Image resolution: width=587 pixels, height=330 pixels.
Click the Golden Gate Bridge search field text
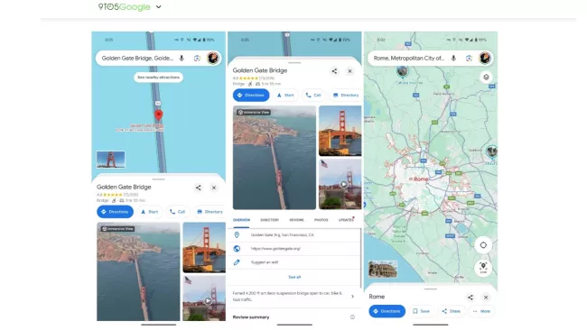coord(137,58)
